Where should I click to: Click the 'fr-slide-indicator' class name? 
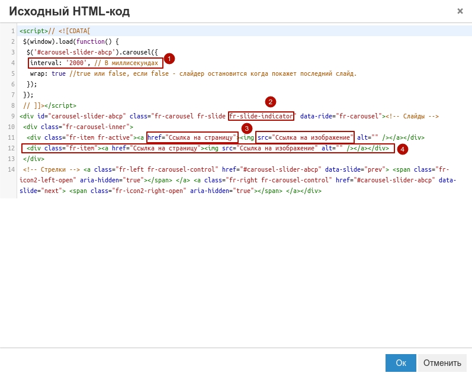point(261,116)
